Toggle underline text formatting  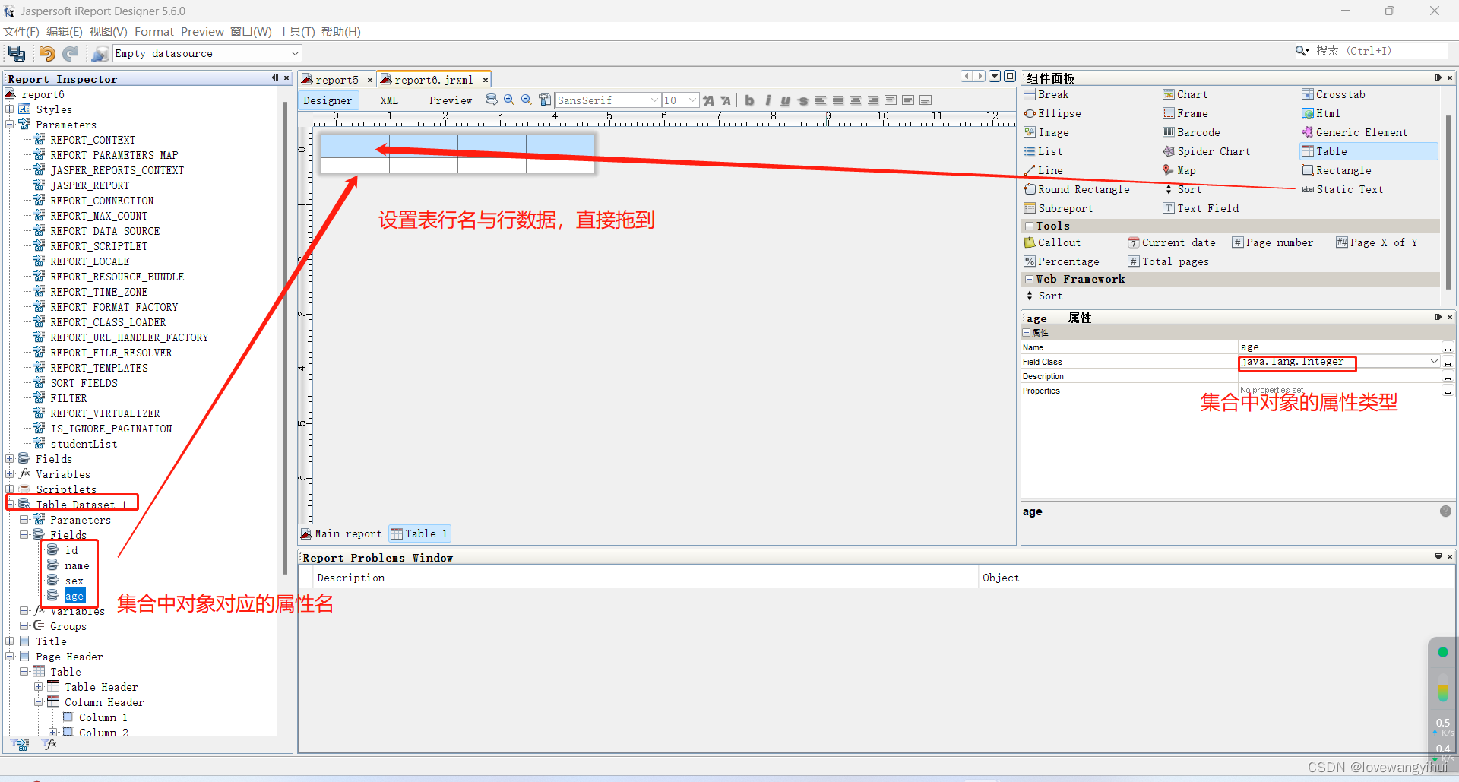(785, 100)
